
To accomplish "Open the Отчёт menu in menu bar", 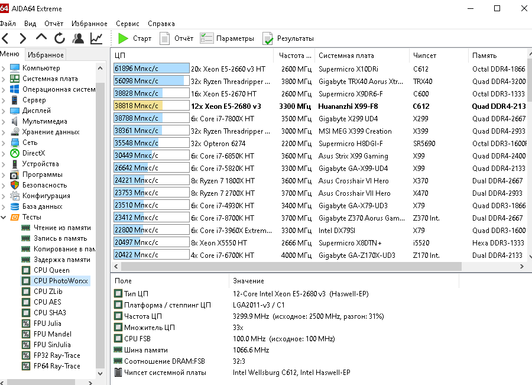I will [x=54, y=24].
